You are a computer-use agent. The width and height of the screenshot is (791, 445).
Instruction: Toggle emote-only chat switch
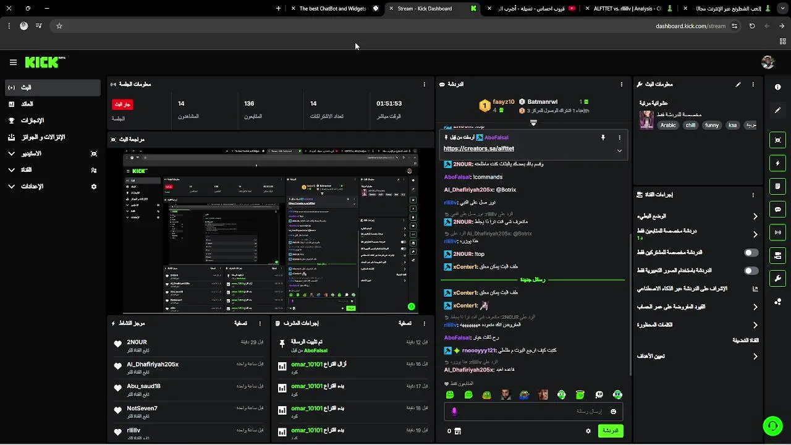[751, 271]
